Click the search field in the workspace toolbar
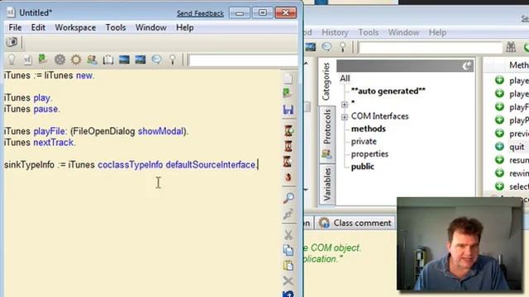 click(243, 60)
